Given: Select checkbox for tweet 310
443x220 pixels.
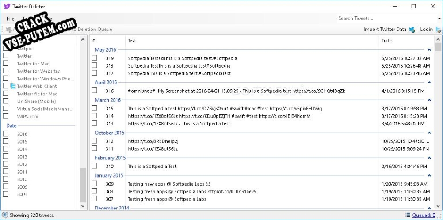Looking at the screenshot, I should [94, 166].
